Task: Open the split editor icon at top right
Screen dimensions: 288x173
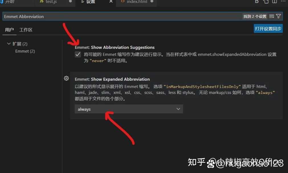Action: tap(274, 1)
